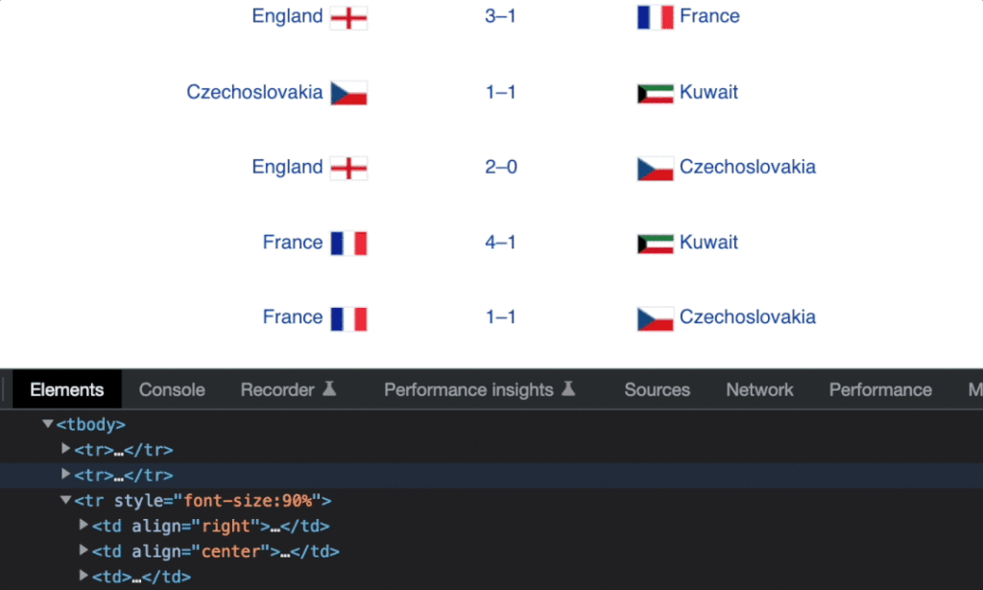Click the France flag in the 3–1 match
Screen dimensions: 983x590
tap(655, 17)
